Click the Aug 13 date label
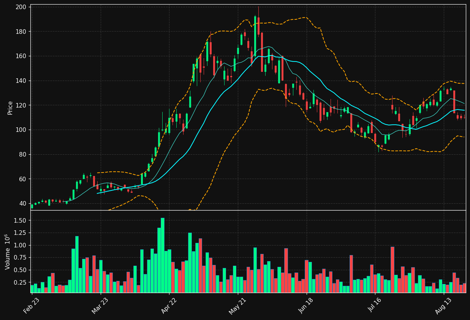Image resolution: width=470 pixels, height=320 pixels. point(443,306)
